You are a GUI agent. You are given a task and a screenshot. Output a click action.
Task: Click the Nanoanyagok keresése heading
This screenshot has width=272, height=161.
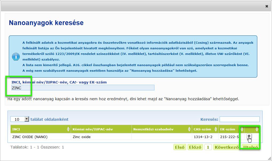tap(46, 23)
